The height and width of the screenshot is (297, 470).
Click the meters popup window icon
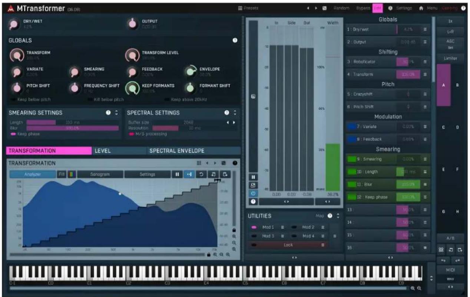254,185
